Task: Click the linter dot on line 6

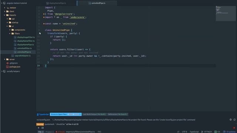Action: pos(44,24)
